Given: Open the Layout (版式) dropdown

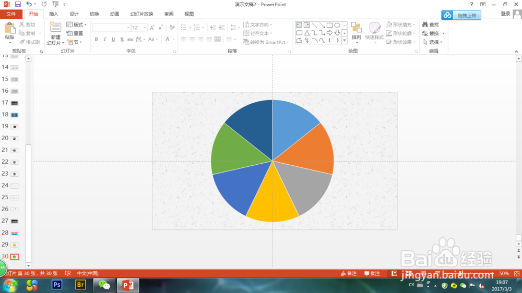Looking at the screenshot, I should (x=77, y=25).
